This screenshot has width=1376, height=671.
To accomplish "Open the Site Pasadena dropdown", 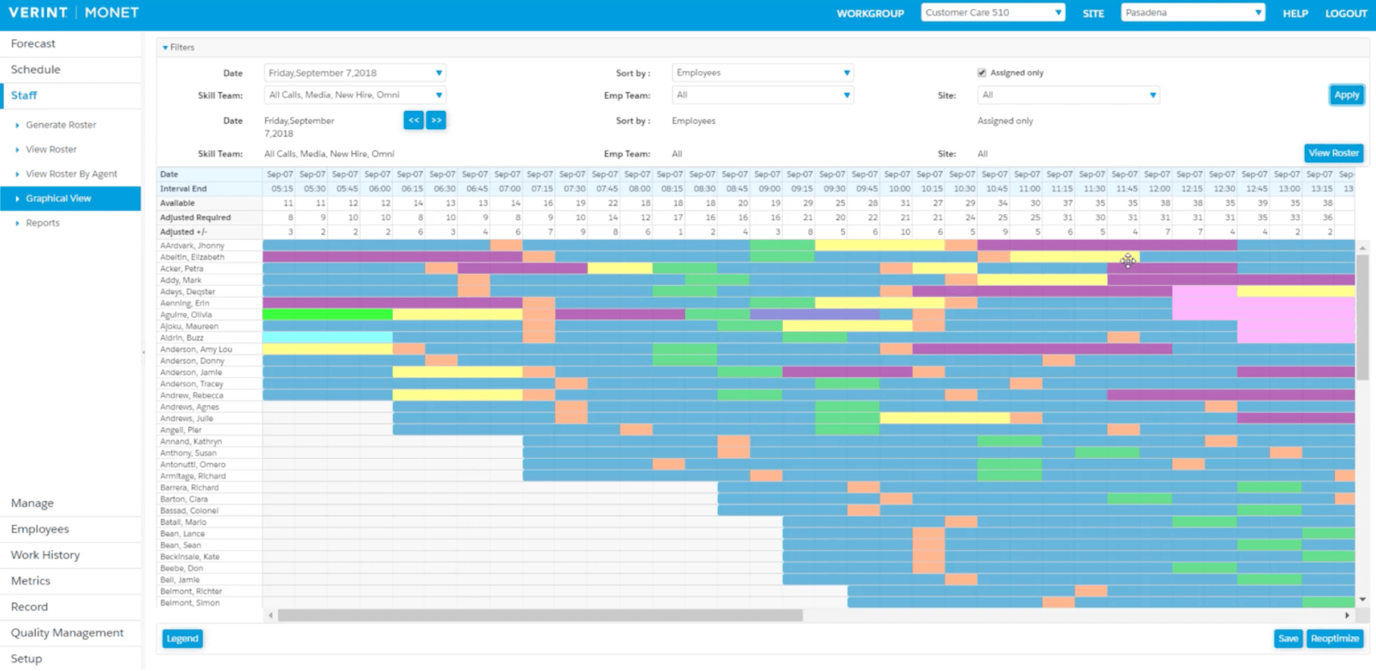I will click(1192, 13).
